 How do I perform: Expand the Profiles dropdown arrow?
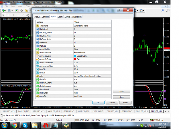(12, 11)
